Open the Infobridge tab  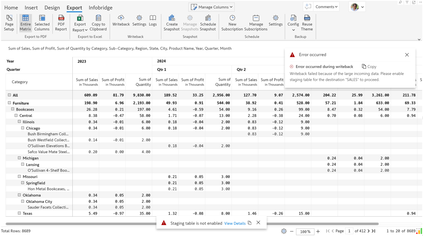coord(100,8)
